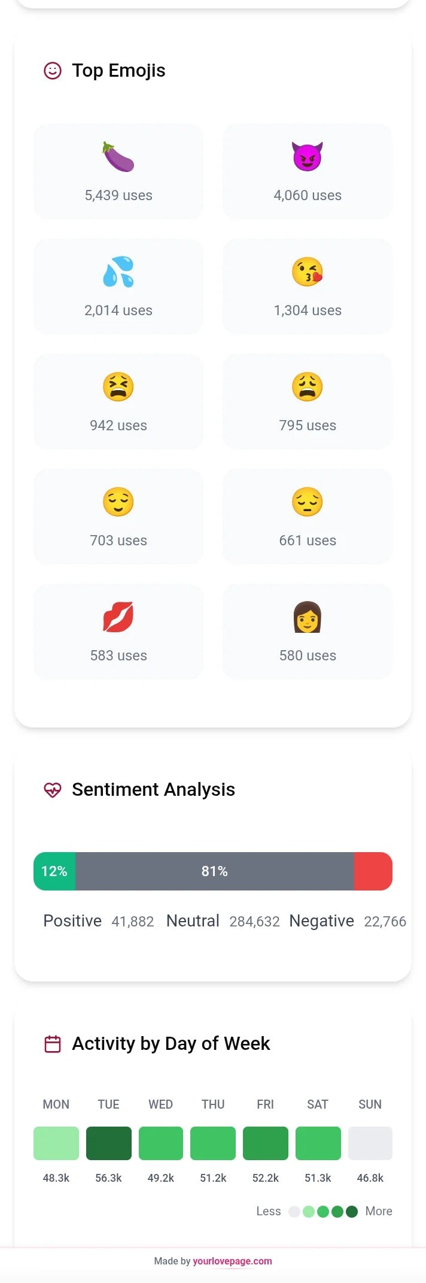The height and width of the screenshot is (1283, 426).
Task: Click the heart-pulse icon next to Sentiment Analysis
Action: 53,789
